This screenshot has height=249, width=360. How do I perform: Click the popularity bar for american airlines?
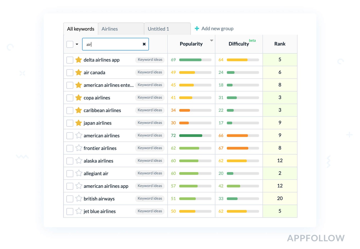[x=195, y=135]
